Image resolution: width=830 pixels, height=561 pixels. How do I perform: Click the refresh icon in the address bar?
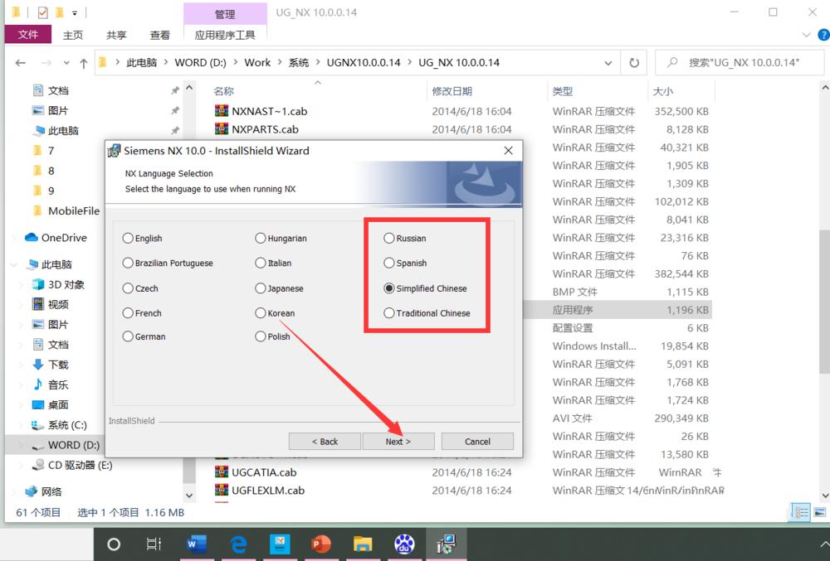[633, 62]
